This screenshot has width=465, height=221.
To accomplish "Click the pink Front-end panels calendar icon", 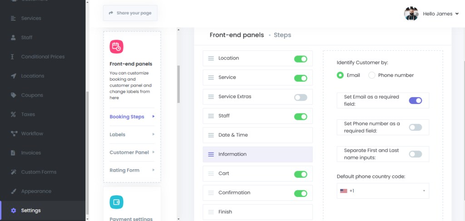I will [x=116, y=47].
